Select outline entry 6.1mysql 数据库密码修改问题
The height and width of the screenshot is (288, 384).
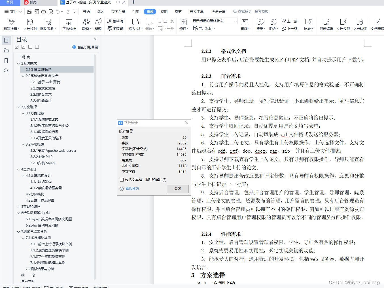click(49, 219)
